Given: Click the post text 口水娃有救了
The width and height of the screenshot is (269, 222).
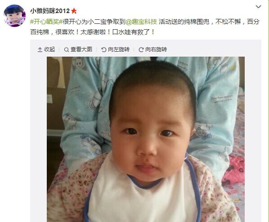Looking at the screenshot, I should (x=131, y=32).
